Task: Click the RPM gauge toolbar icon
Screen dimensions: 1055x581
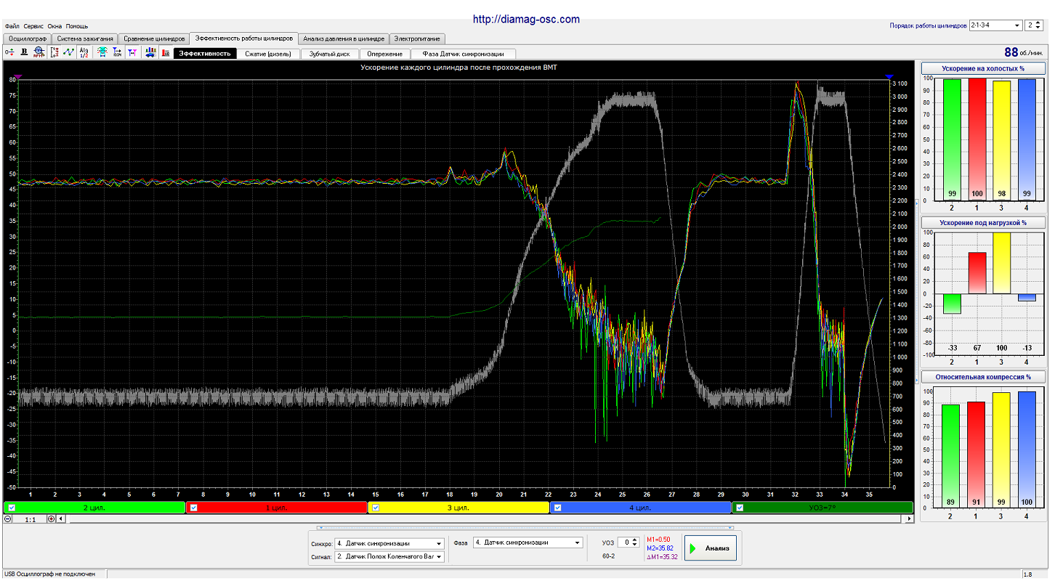Action: point(39,52)
